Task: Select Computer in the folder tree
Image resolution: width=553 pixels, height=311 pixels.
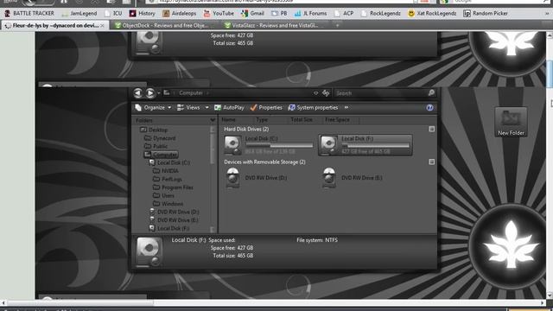Action: 161,155
